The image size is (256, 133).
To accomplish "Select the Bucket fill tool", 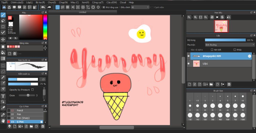I will pyautogui.click(x=3, y=52).
